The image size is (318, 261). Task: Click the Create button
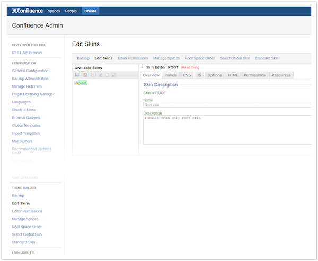pyautogui.click(x=91, y=11)
